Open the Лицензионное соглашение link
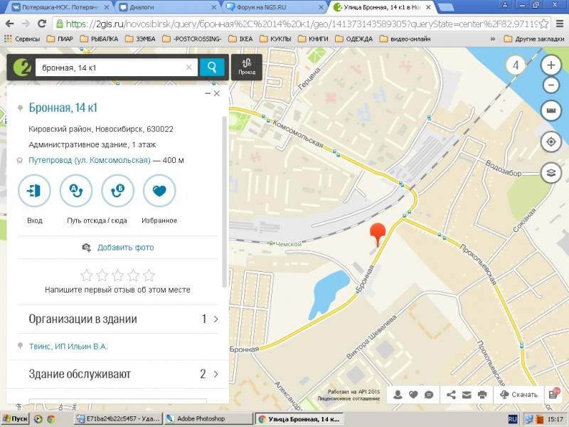The width and height of the screenshot is (569, 427). (349, 399)
